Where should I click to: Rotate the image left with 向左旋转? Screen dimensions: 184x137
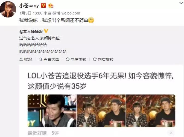pos(76,59)
